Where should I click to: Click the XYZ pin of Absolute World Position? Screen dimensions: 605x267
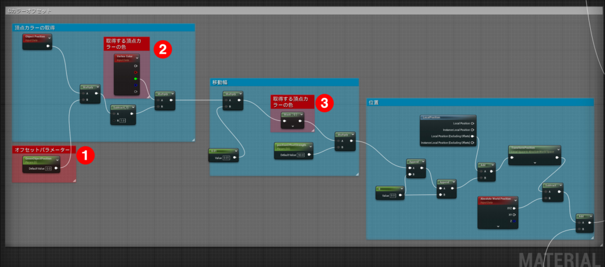pyautogui.click(x=514, y=208)
